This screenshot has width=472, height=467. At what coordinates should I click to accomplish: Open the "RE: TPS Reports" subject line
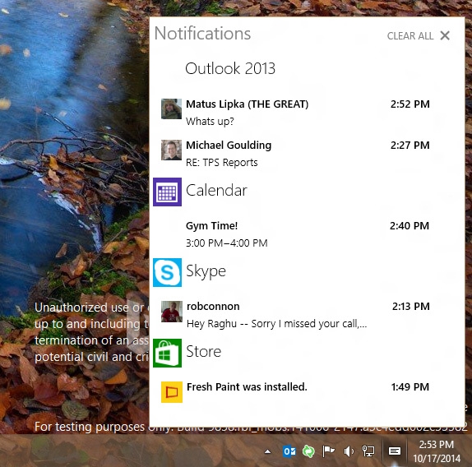(x=222, y=163)
